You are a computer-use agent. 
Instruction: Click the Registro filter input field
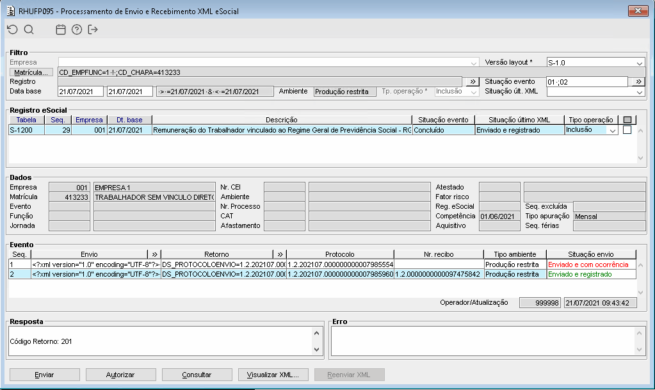260,81
